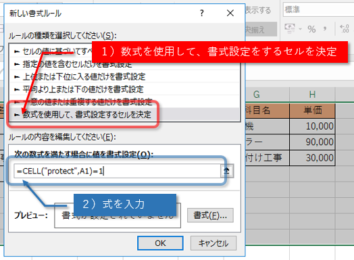Select rule type 指定の値を含むセルだけを書式設定

coord(124,65)
